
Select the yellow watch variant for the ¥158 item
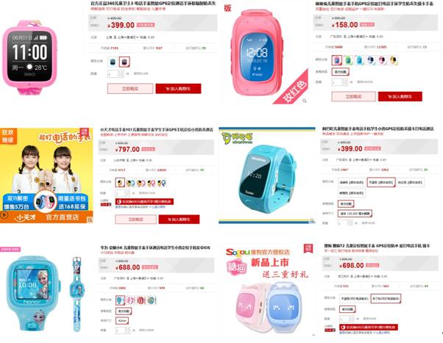click(393, 60)
